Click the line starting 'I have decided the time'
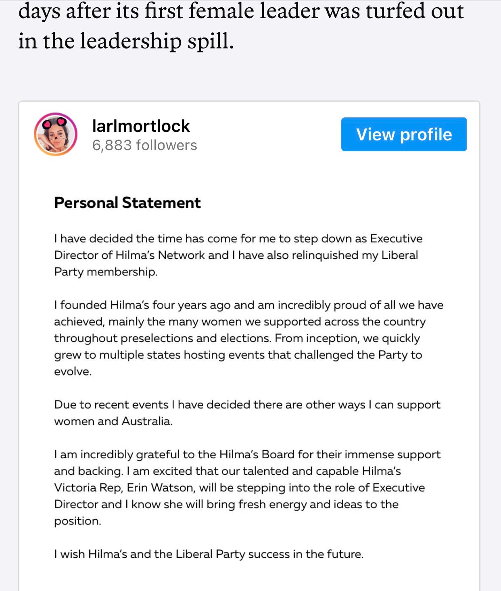Screen dimensions: 501x591 coord(238,238)
